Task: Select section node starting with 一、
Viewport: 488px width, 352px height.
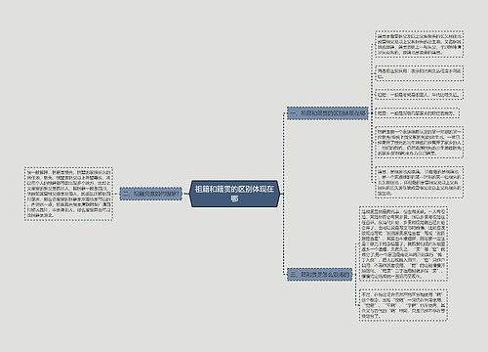Action: 327,113
